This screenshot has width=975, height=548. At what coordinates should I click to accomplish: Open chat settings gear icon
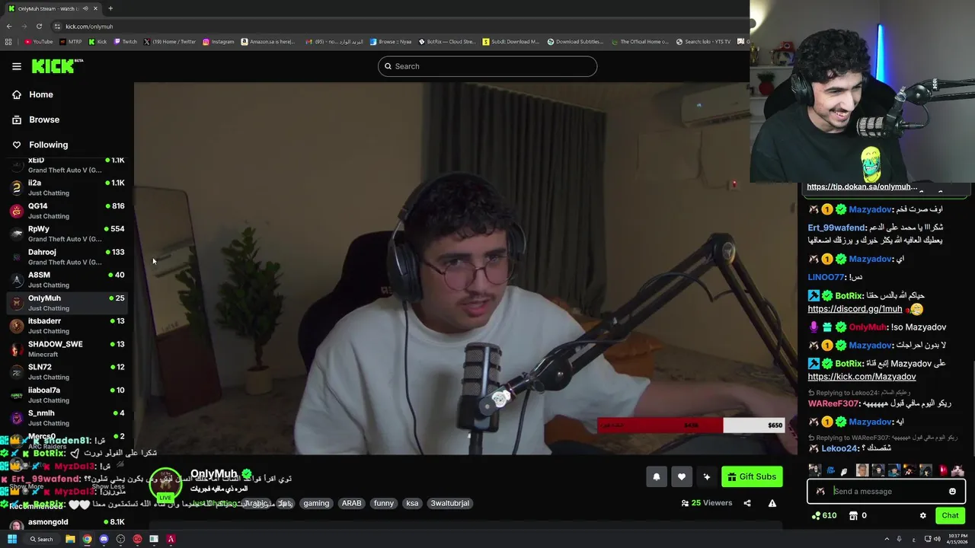pos(923,515)
